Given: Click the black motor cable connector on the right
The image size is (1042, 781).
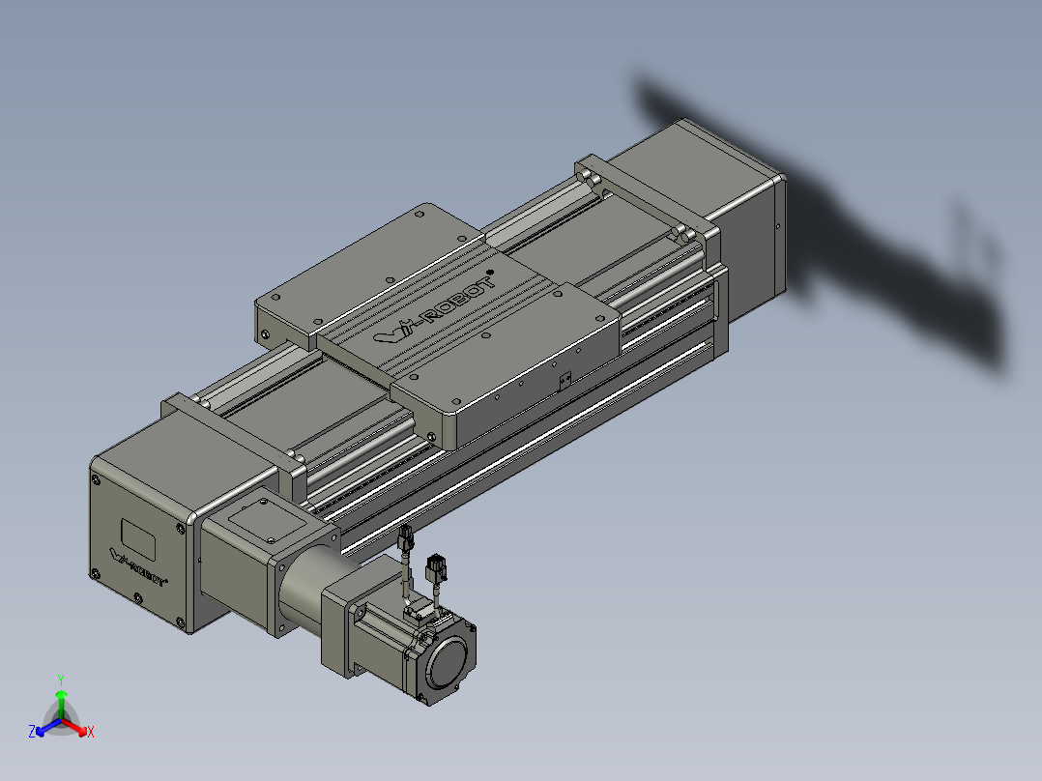Looking at the screenshot, I should [435, 567].
